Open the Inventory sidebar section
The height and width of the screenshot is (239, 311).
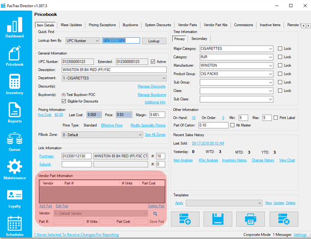pyautogui.click(x=14, y=84)
